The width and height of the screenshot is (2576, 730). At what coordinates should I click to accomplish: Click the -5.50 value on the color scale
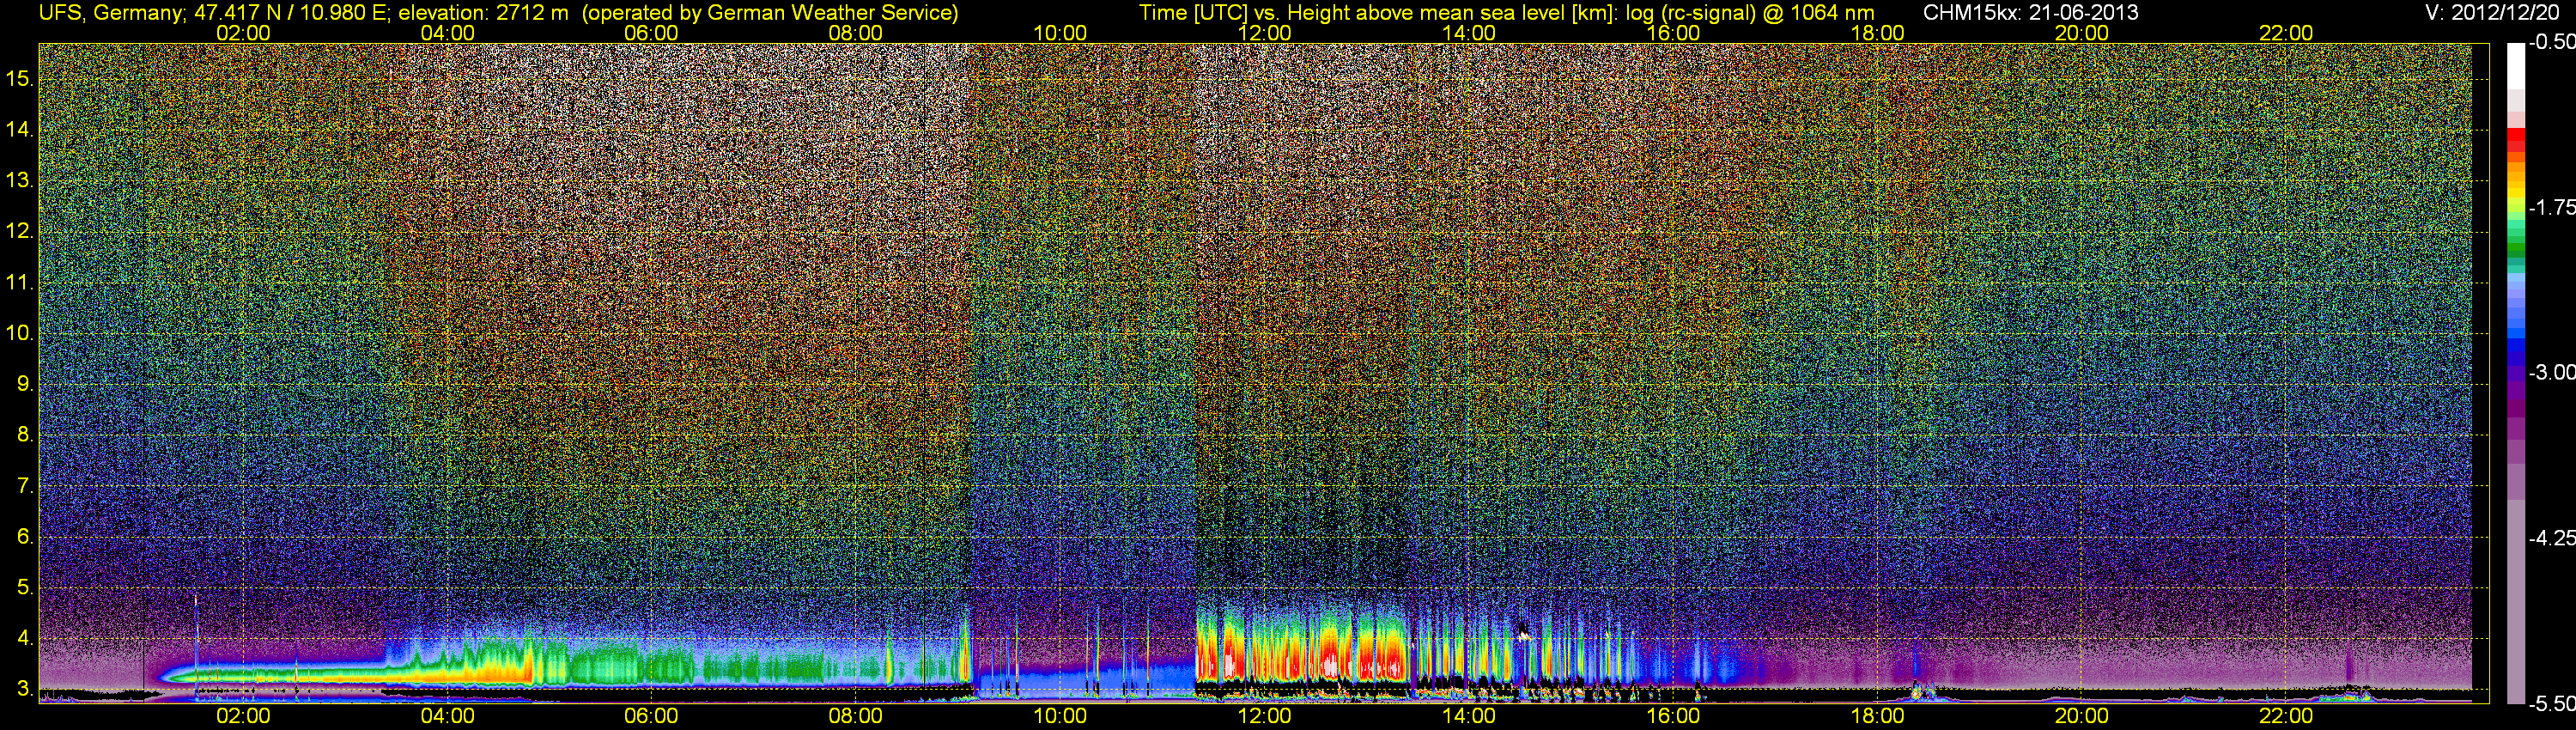pyautogui.click(x=2551, y=703)
